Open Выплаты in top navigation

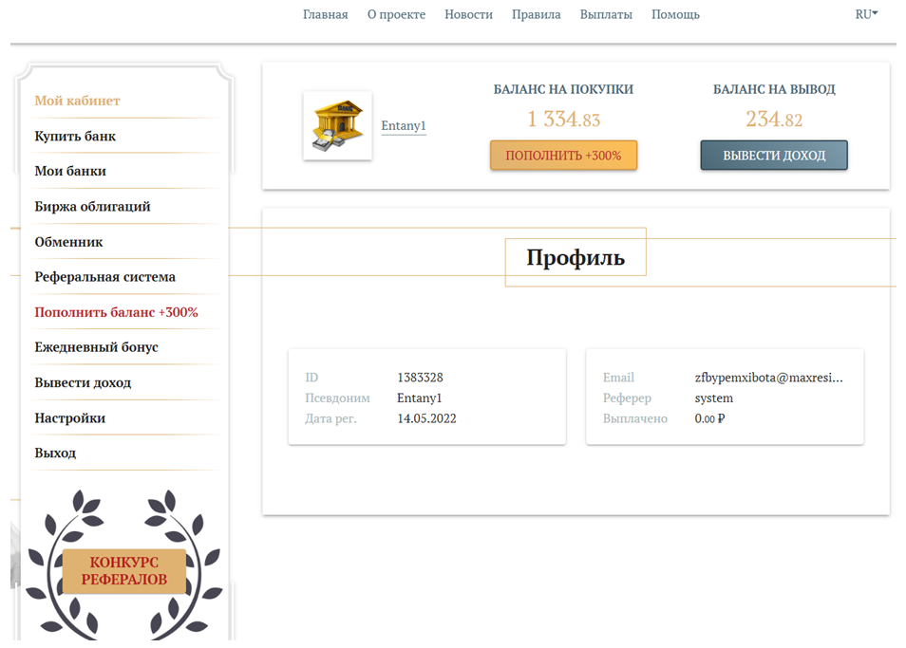(x=606, y=14)
